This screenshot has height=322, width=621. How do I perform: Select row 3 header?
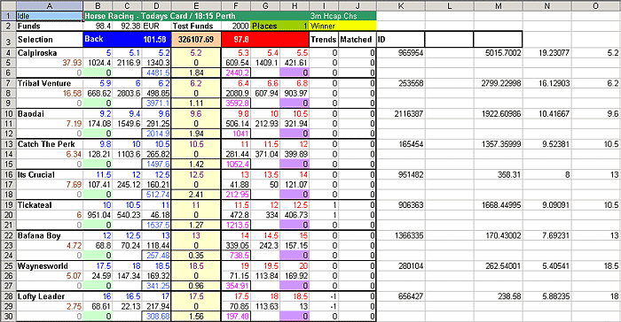coord(8,40)
